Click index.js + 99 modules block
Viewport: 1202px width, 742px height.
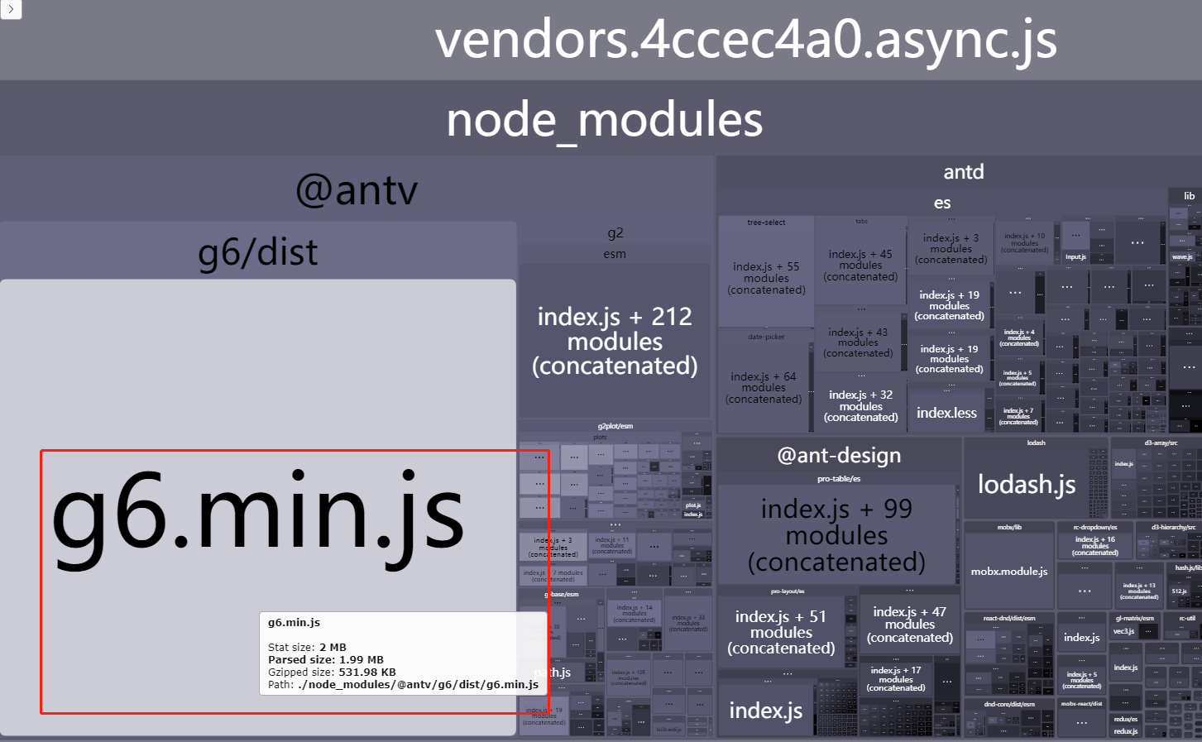(x=836, y=535)
